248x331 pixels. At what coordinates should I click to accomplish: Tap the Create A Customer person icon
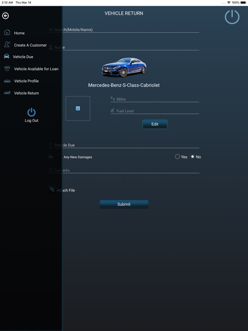pyautogui.click(x=7, y=44)
